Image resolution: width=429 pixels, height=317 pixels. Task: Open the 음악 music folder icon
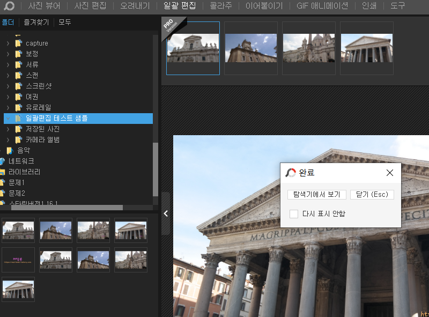point(10,151)
